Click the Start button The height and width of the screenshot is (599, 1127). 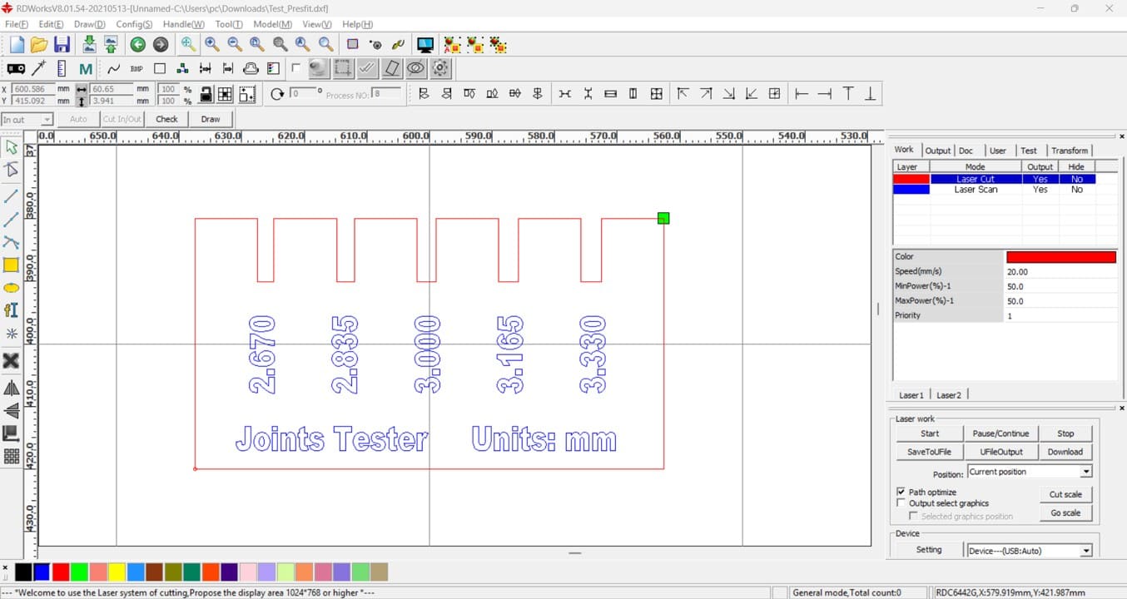pyautogui.click(x=929, y=433)
